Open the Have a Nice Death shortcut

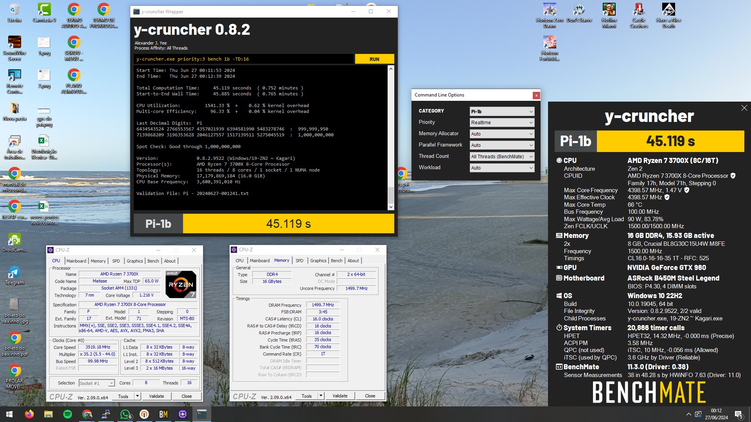668,15
